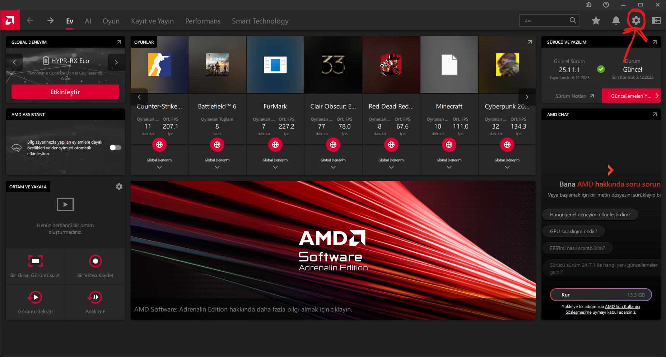Open the Smart Technology tab

(x=260, y=21)
